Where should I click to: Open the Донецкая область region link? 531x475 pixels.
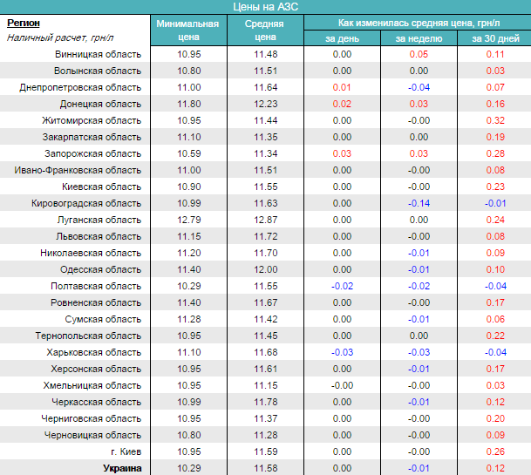click(x=101, y=104)
